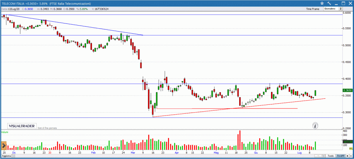Click the 'Giu' month label on time axis
The image size is (354, 159).
point(256,153)
